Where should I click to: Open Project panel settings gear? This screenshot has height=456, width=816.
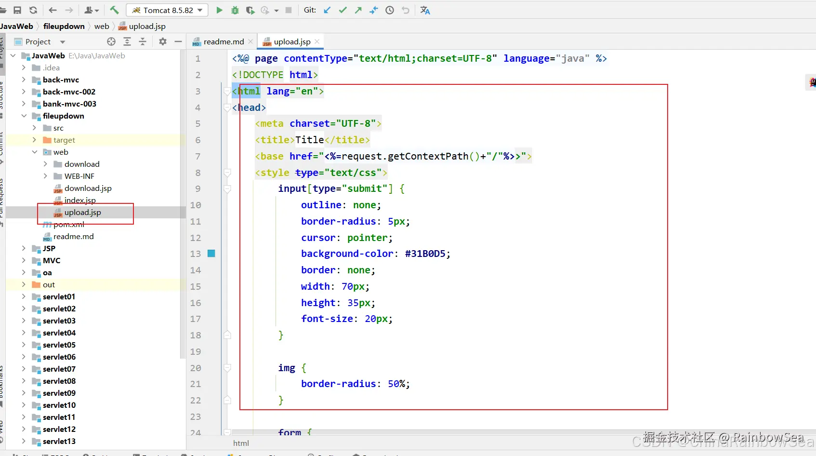pyautogui.click(x=163, y=41)
